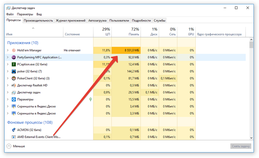Maximize the Диспетчер задач window

pos(236,8)
